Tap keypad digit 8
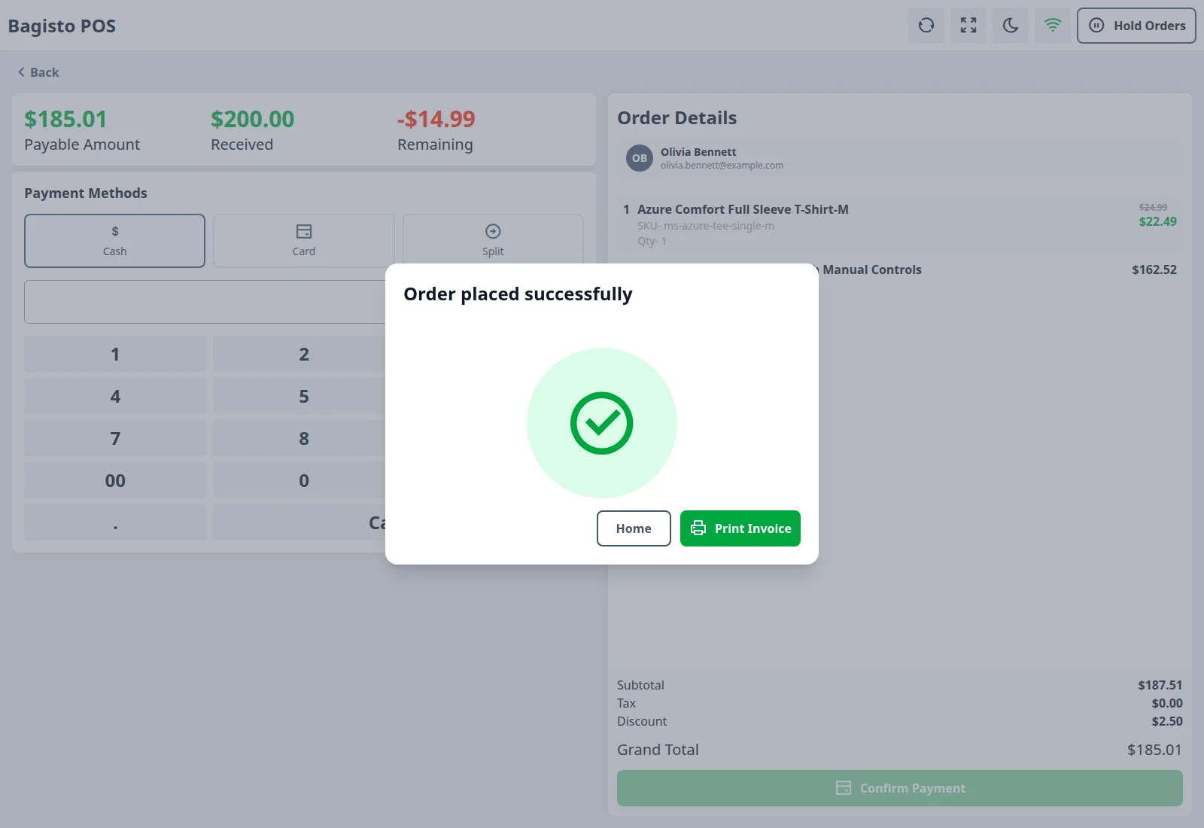Viewport: 1204px width, 828px height. click(304, 438)
